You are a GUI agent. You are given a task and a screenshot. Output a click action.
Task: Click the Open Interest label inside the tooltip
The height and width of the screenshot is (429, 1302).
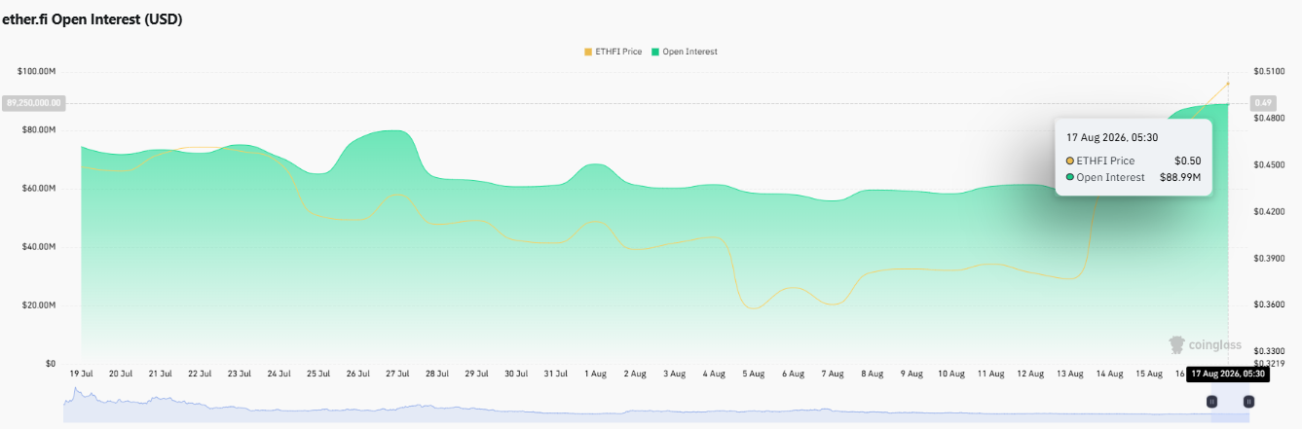tap(1111, 177)
